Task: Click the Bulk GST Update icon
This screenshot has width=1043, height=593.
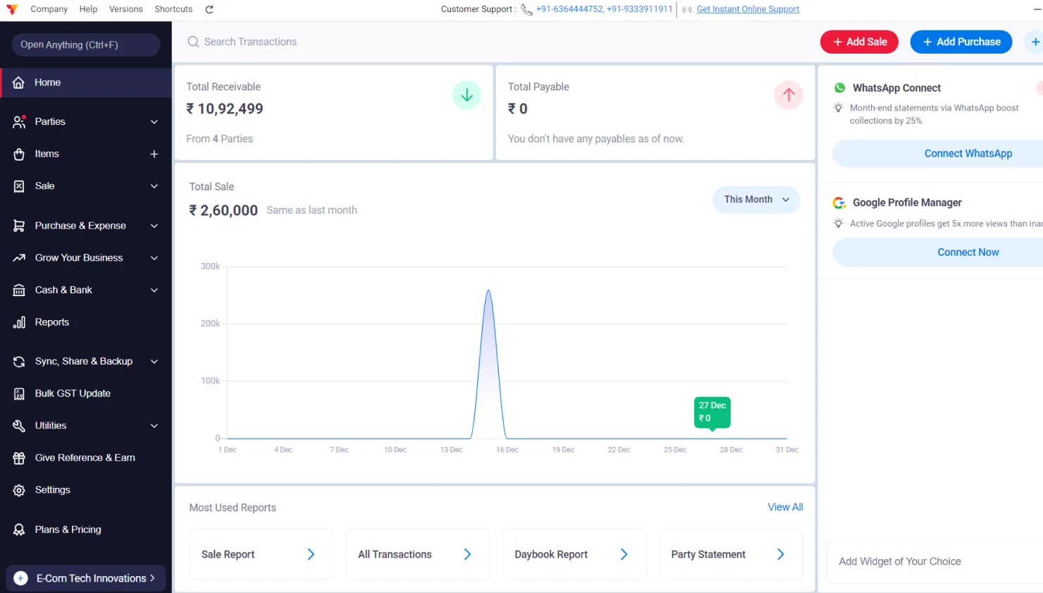Action: point(19,393)
